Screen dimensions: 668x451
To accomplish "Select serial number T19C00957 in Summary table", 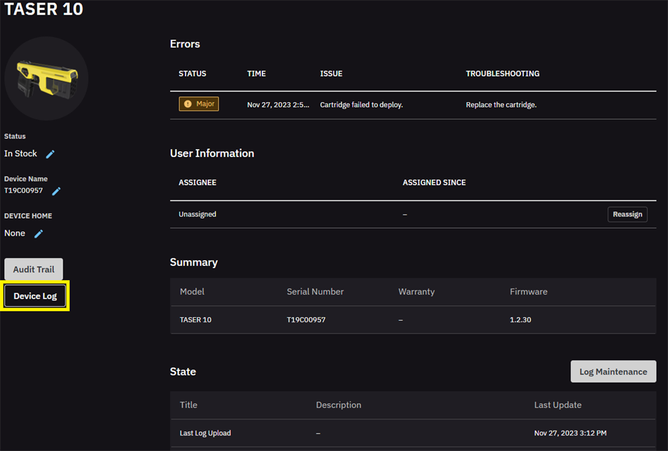I will [306, 319].
